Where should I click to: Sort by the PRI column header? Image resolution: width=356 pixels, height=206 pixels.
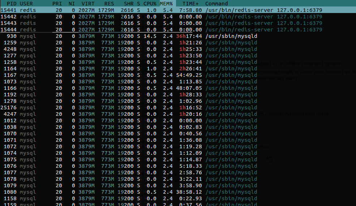coord(57,4)
